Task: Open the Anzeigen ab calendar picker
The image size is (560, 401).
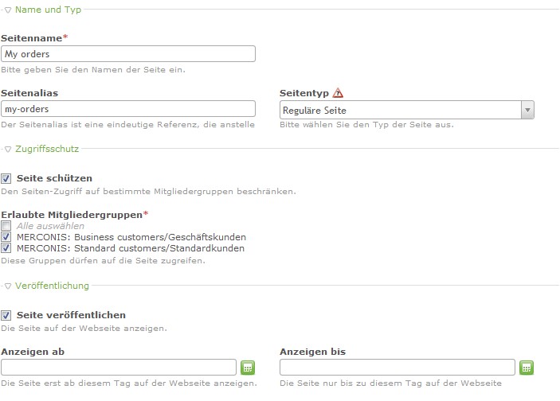Action: click(x=248, y=368)
